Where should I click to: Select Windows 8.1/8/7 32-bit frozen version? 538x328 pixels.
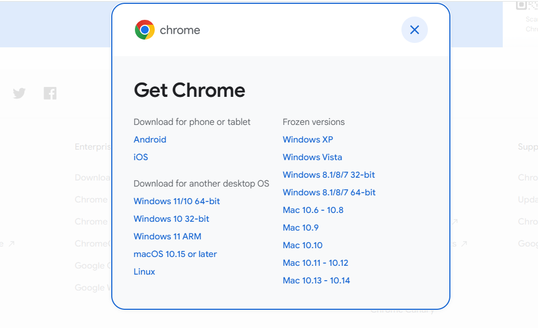pos(329,175)
